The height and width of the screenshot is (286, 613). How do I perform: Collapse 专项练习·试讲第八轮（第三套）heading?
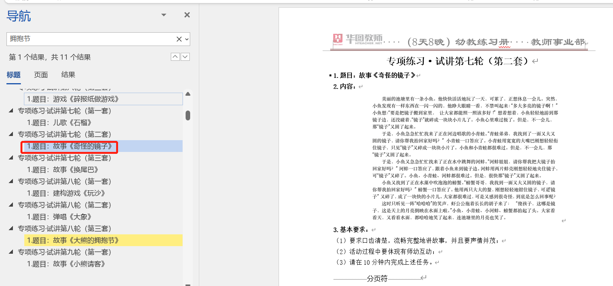point(11,228)
